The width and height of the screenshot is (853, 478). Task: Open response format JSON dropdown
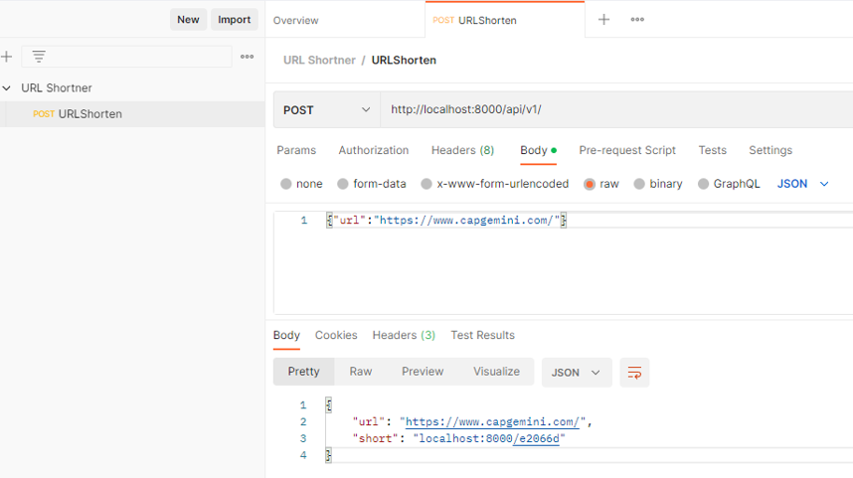(576, 373)
